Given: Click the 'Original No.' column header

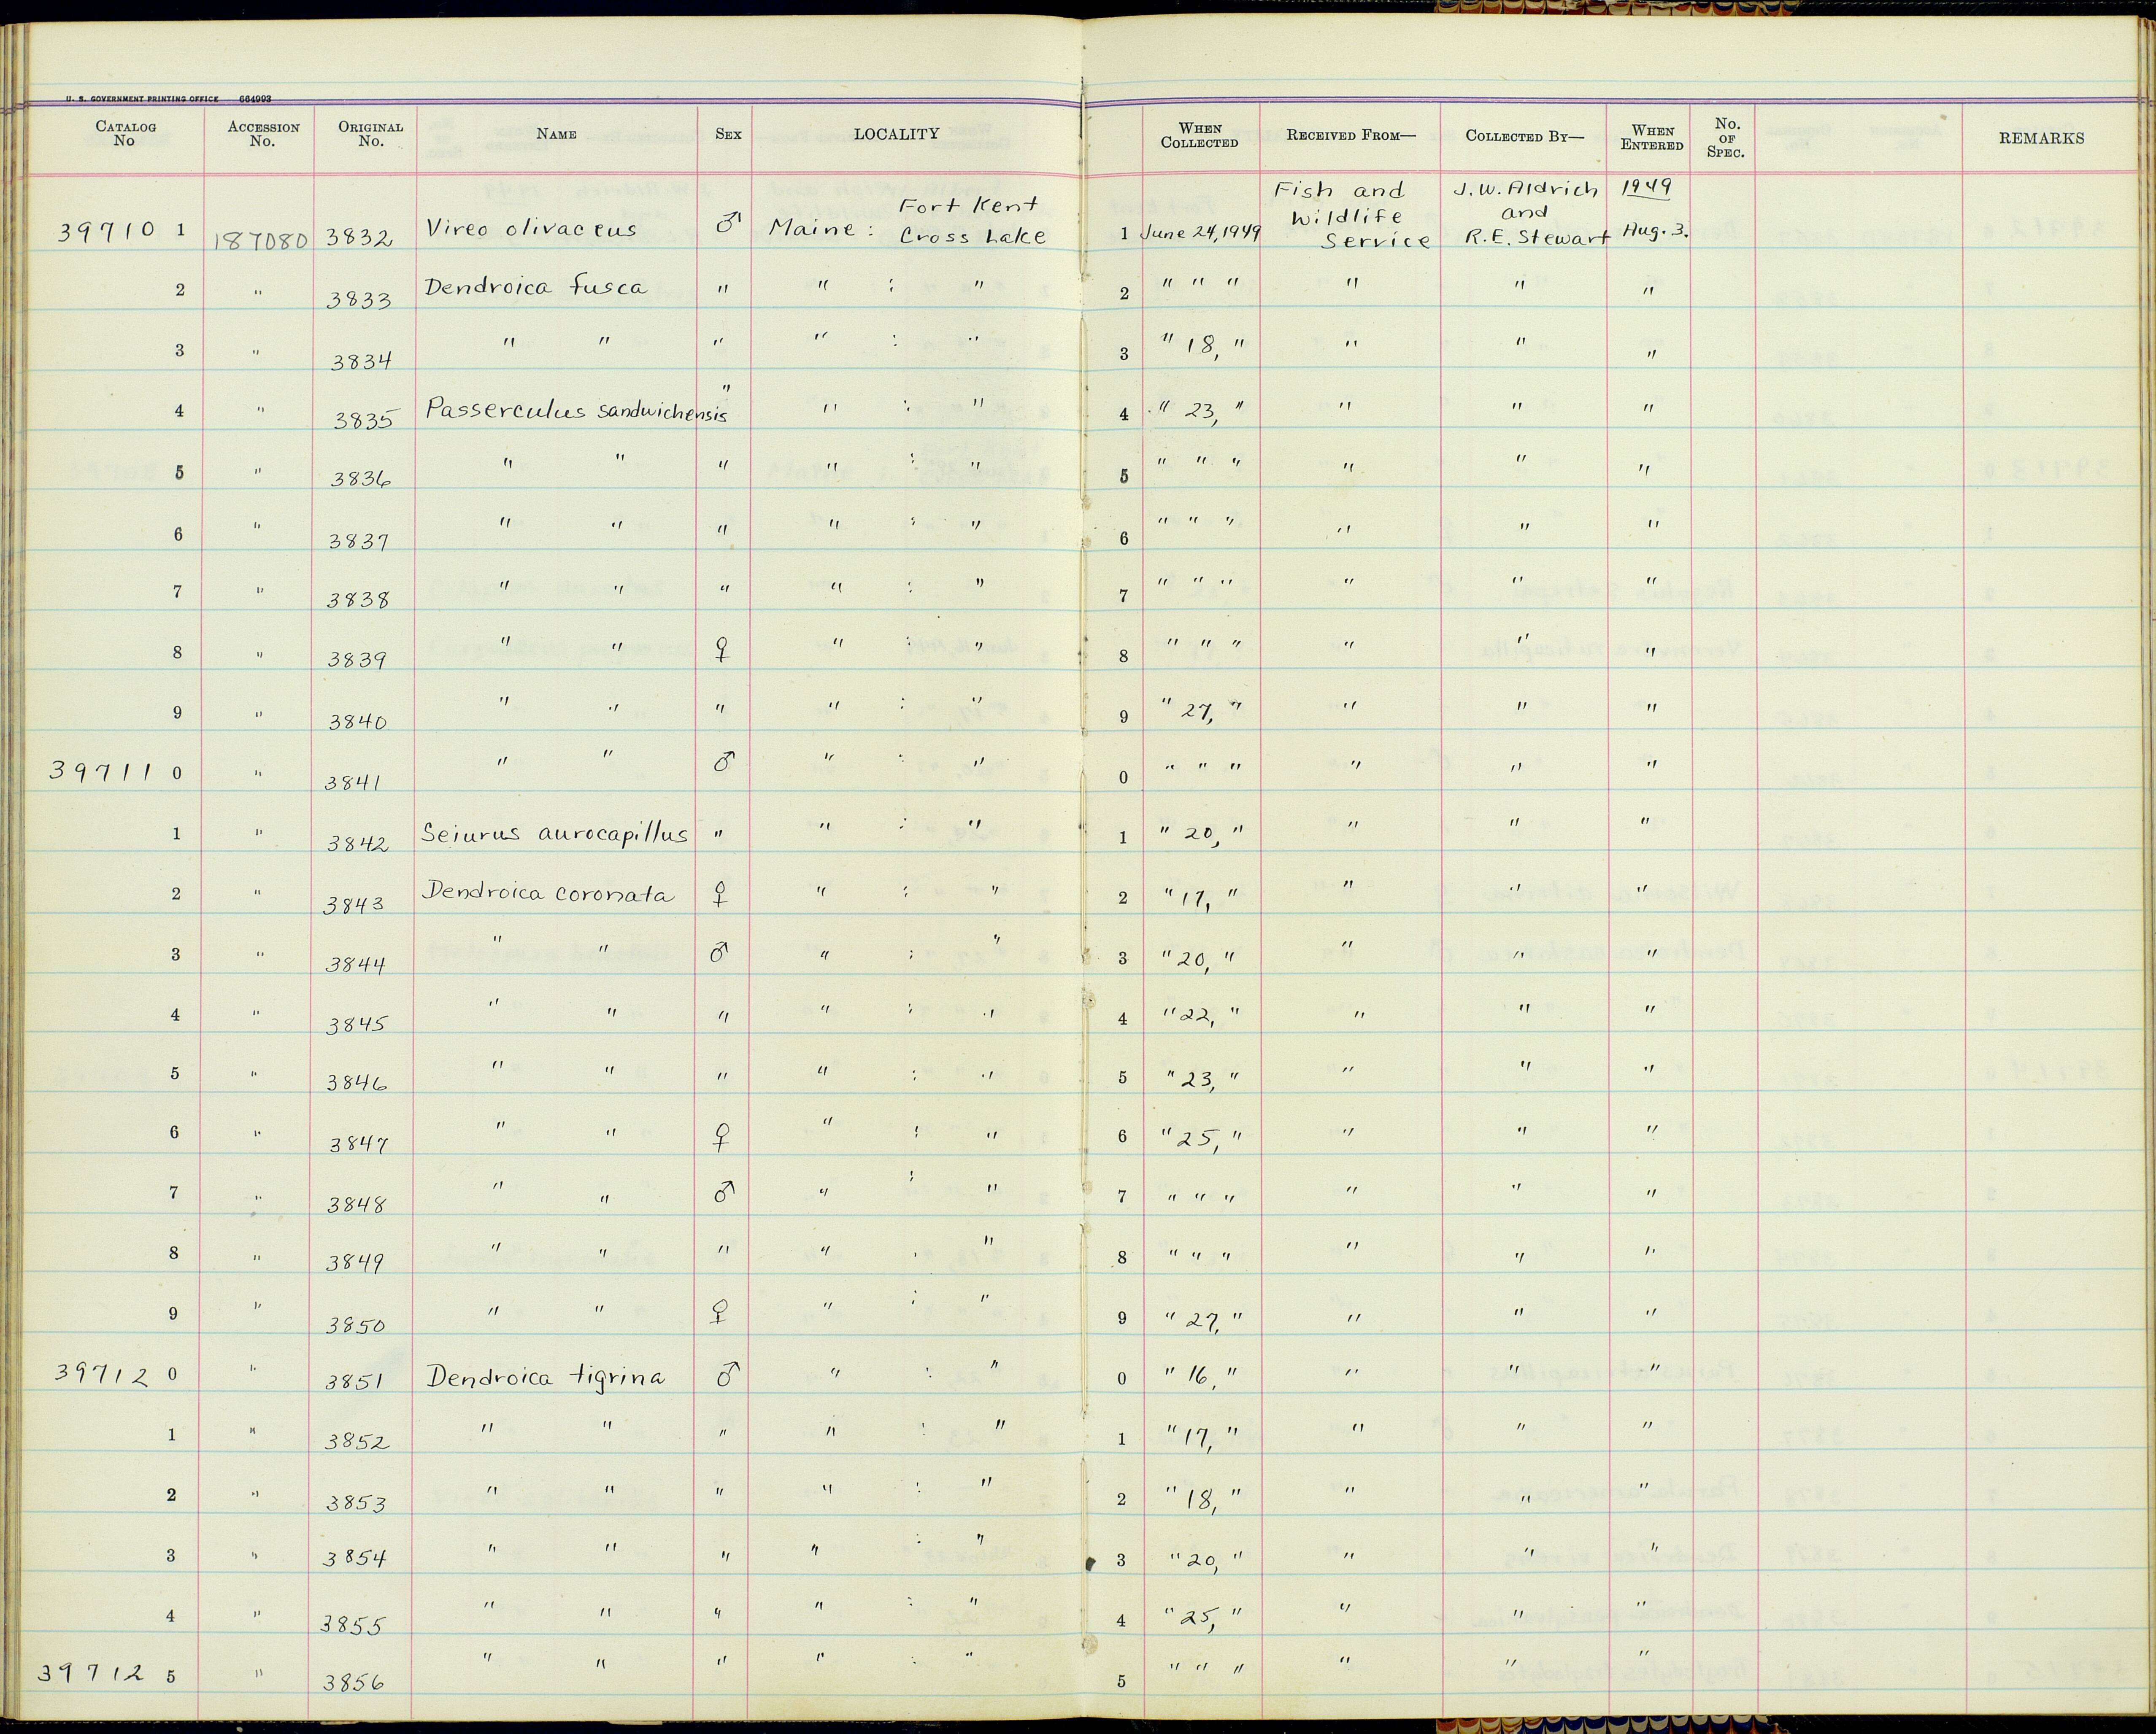Looking at the screenshot, I should click(x=370, y=134).
